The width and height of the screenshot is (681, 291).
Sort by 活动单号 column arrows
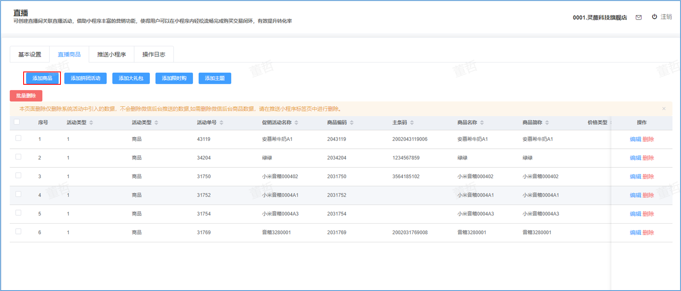pos(222,123)
